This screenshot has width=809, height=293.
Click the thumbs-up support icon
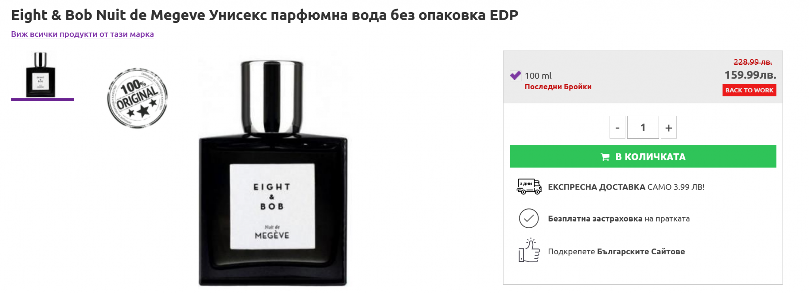(x=529, y=250)
